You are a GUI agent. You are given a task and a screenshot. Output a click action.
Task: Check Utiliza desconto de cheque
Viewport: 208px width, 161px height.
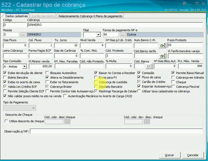click(6, 121)
